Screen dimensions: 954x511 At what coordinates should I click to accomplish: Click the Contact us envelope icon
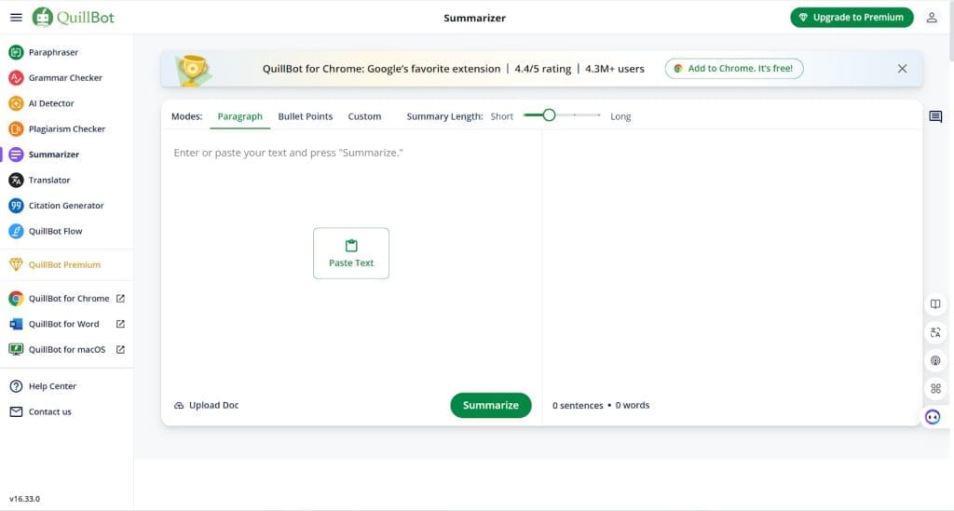pos(16,411)
